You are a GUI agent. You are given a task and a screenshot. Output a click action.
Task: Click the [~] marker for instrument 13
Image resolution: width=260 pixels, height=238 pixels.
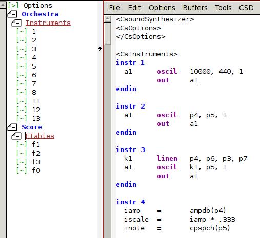22,118
